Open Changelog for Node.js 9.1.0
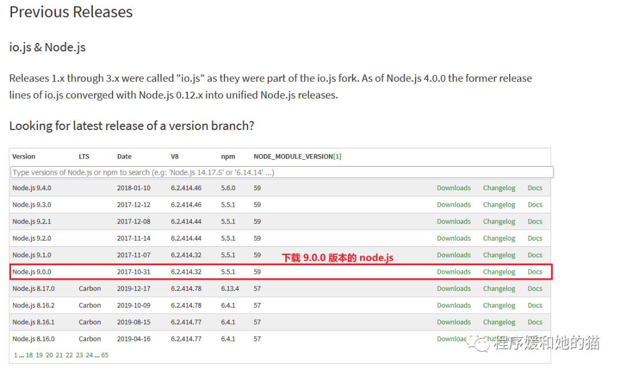620x370 pixels. click(499, 255)
